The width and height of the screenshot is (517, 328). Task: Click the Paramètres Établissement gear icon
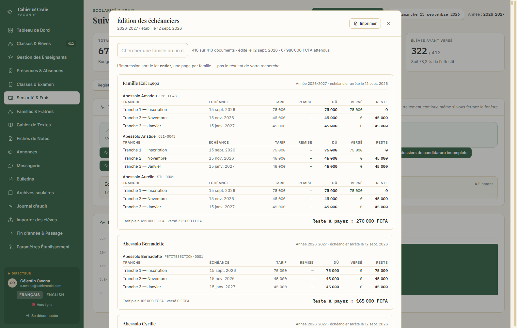point(10,247)
